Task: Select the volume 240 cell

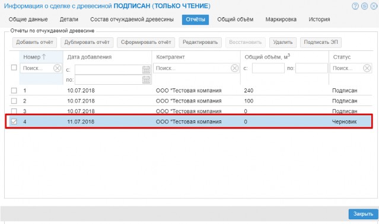Action: coord(249,91)
